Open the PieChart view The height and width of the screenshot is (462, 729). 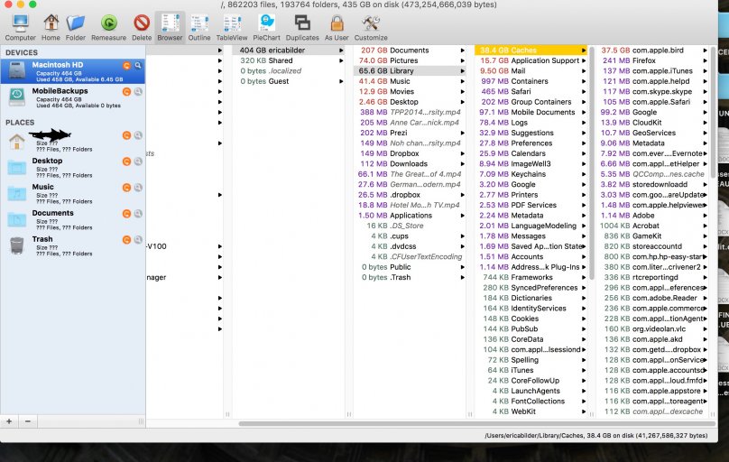[x=267, y=24]
